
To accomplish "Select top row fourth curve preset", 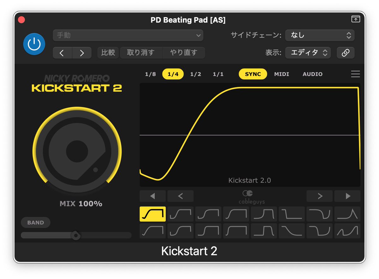I will coord(236,214).
